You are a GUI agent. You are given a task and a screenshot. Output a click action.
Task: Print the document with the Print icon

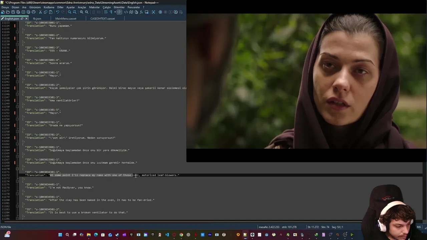(x=34, y=12)
